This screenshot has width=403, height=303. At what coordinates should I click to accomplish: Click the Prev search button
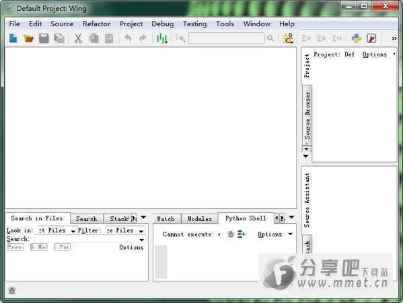pos(15,247)
